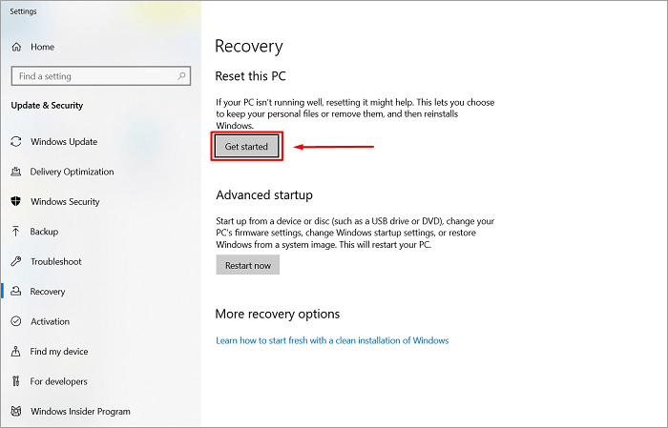668x428 pixels.
Task: Open the Activation settings page
Action: point(50,322)
